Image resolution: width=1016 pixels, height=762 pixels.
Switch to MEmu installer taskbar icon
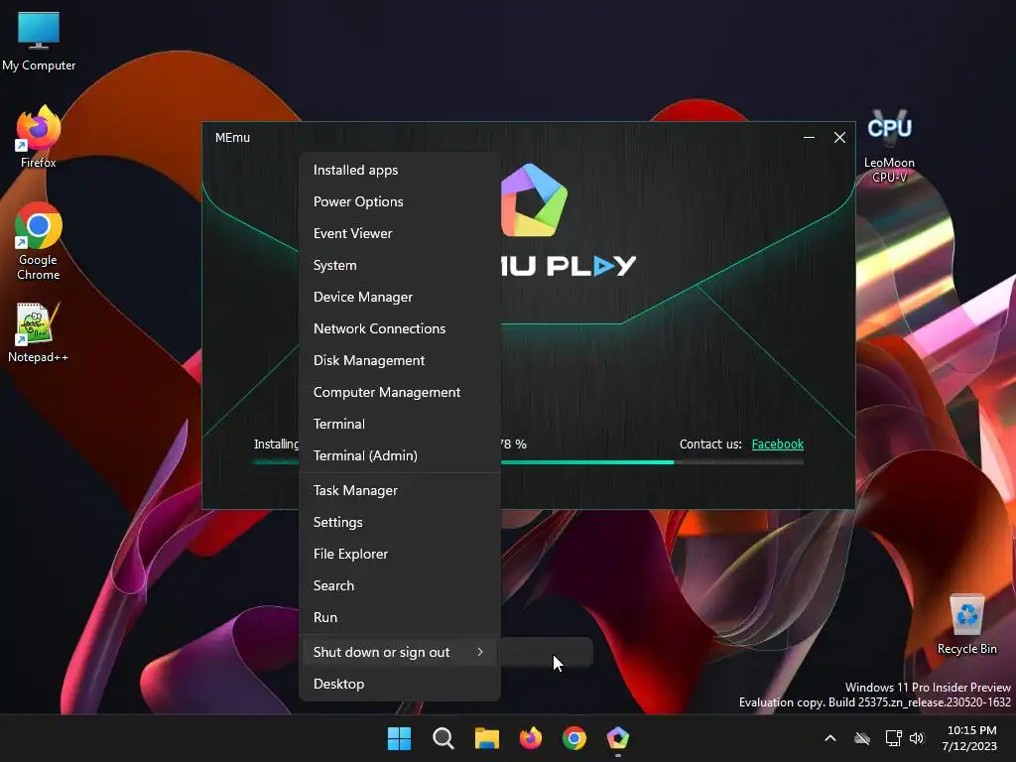618,738
